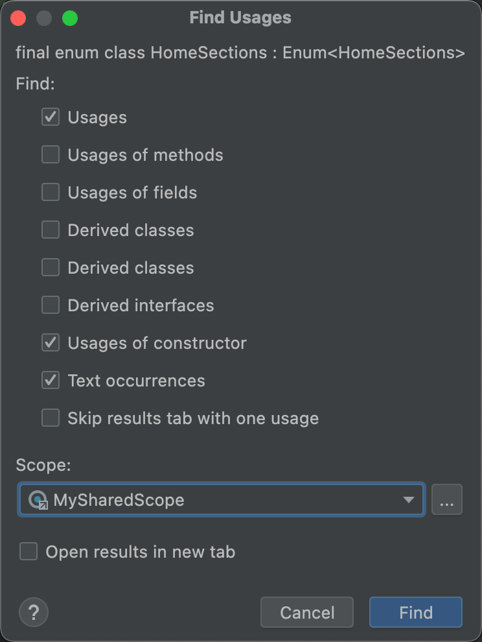Check the first Derived classes option
482x642 pixels.
(x=50, y=230)
